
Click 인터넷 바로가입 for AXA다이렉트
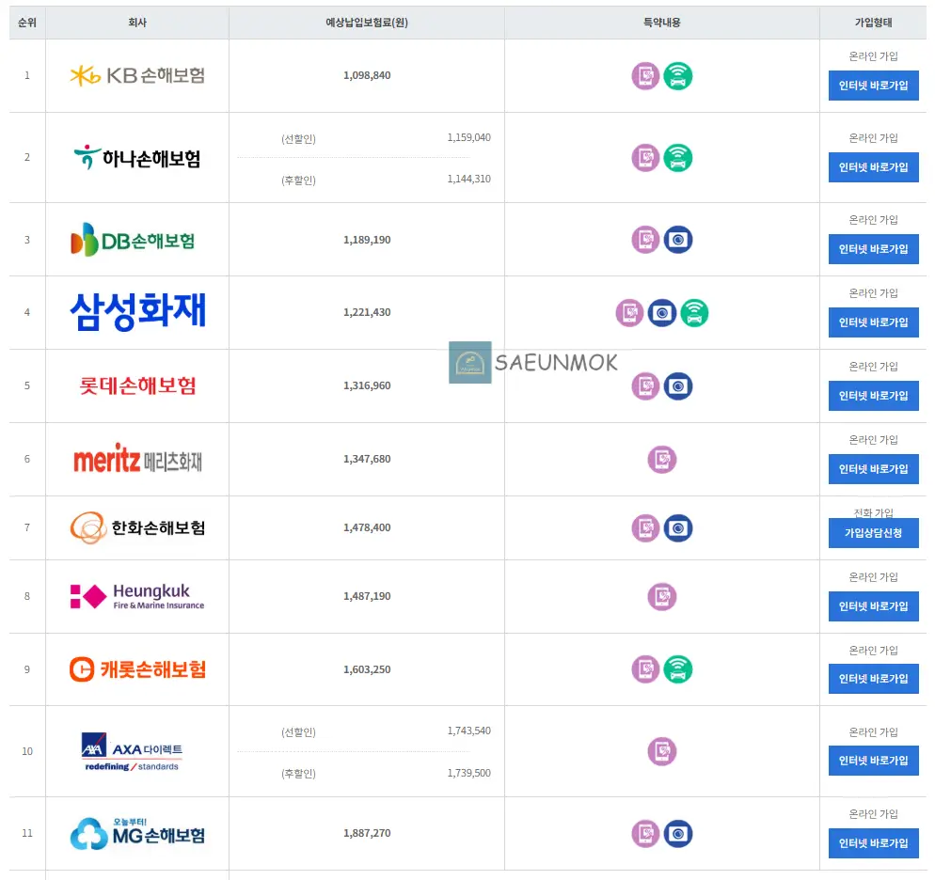874,761
